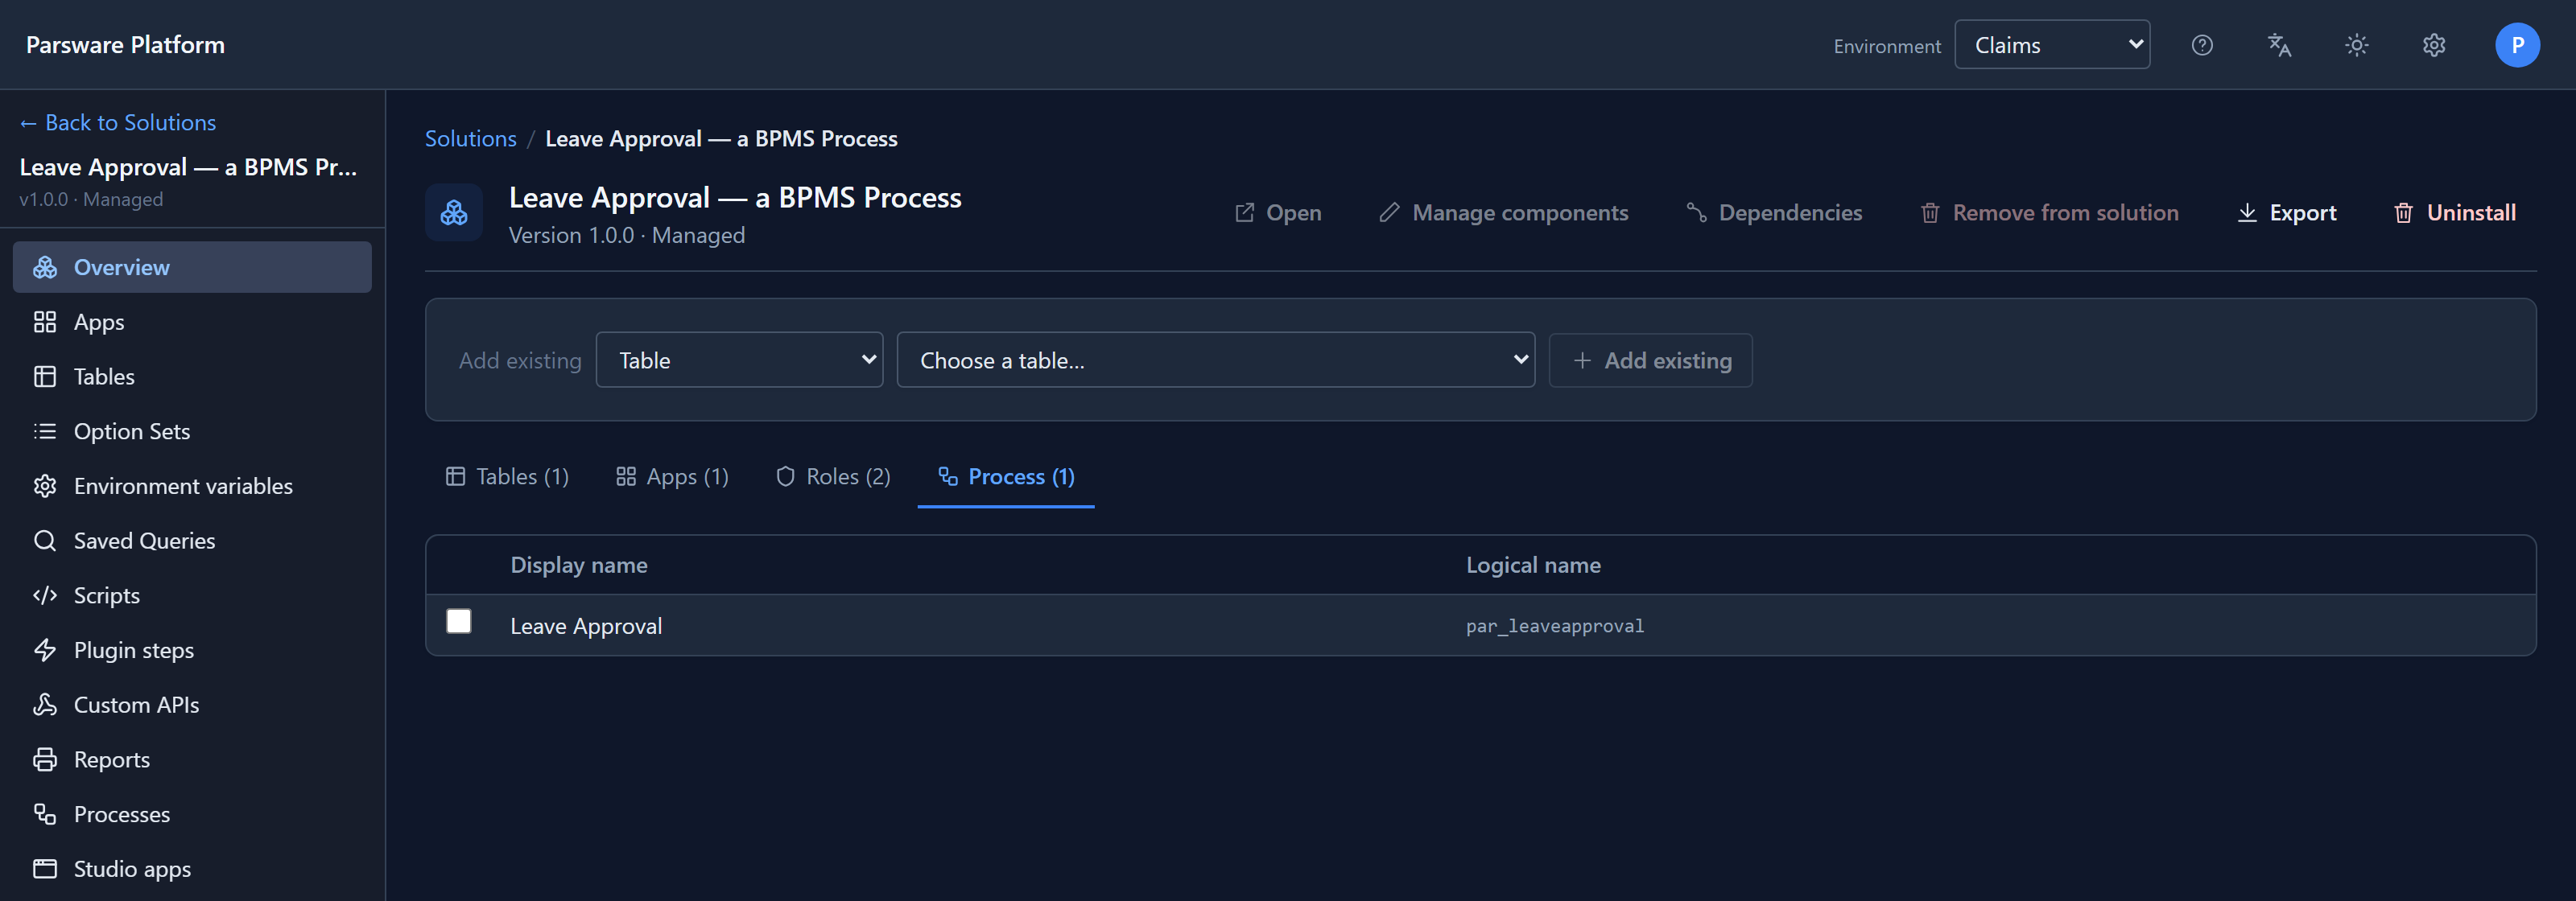Screen dimensions: 2576x901
Task: Switch to the Roles (2) tab
Action: pyautogui.click(x=833, y=476)
